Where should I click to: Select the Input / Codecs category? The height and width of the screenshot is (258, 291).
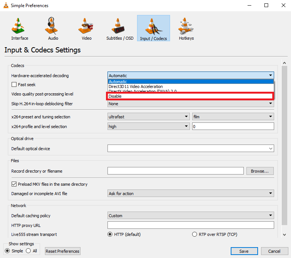(x=154, y=28)
